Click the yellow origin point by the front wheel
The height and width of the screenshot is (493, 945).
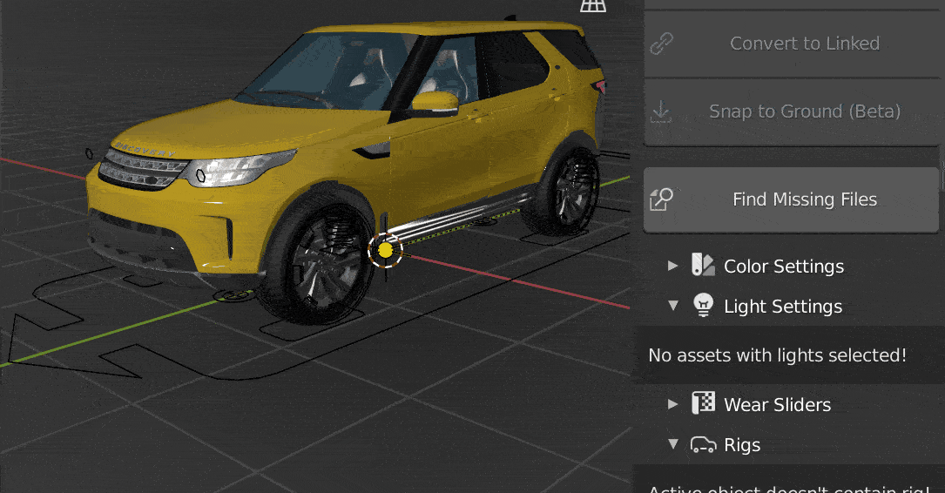[x=385, y=249]
